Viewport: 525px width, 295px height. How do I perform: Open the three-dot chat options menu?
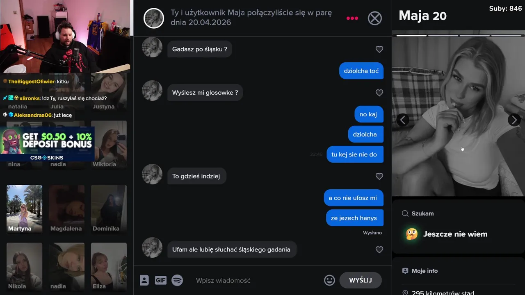tap(352, 18)
